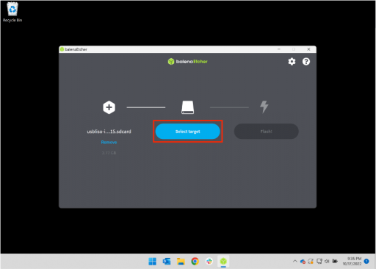Screen dimensions: 376x269
Task: Click the lightning bolt flash icon
Action: tap(264, 107)
